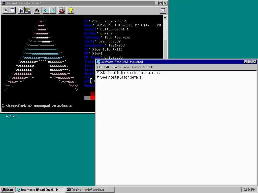Open the Mousepad Help menu
The image size is (258, 193).
150,67
